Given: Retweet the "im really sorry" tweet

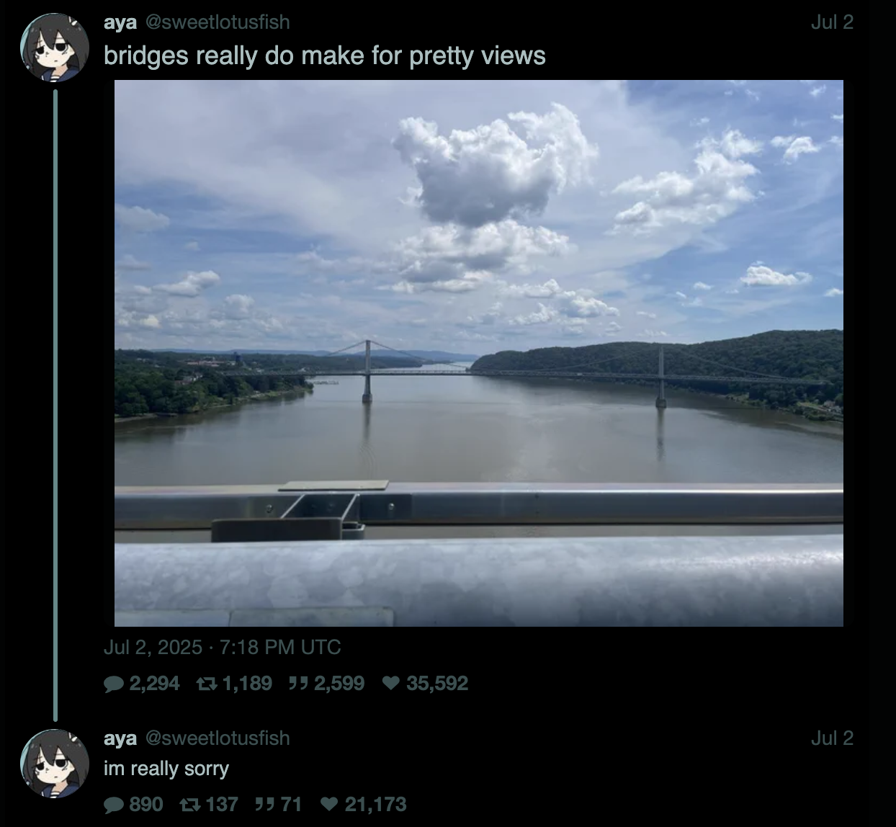Looking at the screenshot, I should pos(191,804).
